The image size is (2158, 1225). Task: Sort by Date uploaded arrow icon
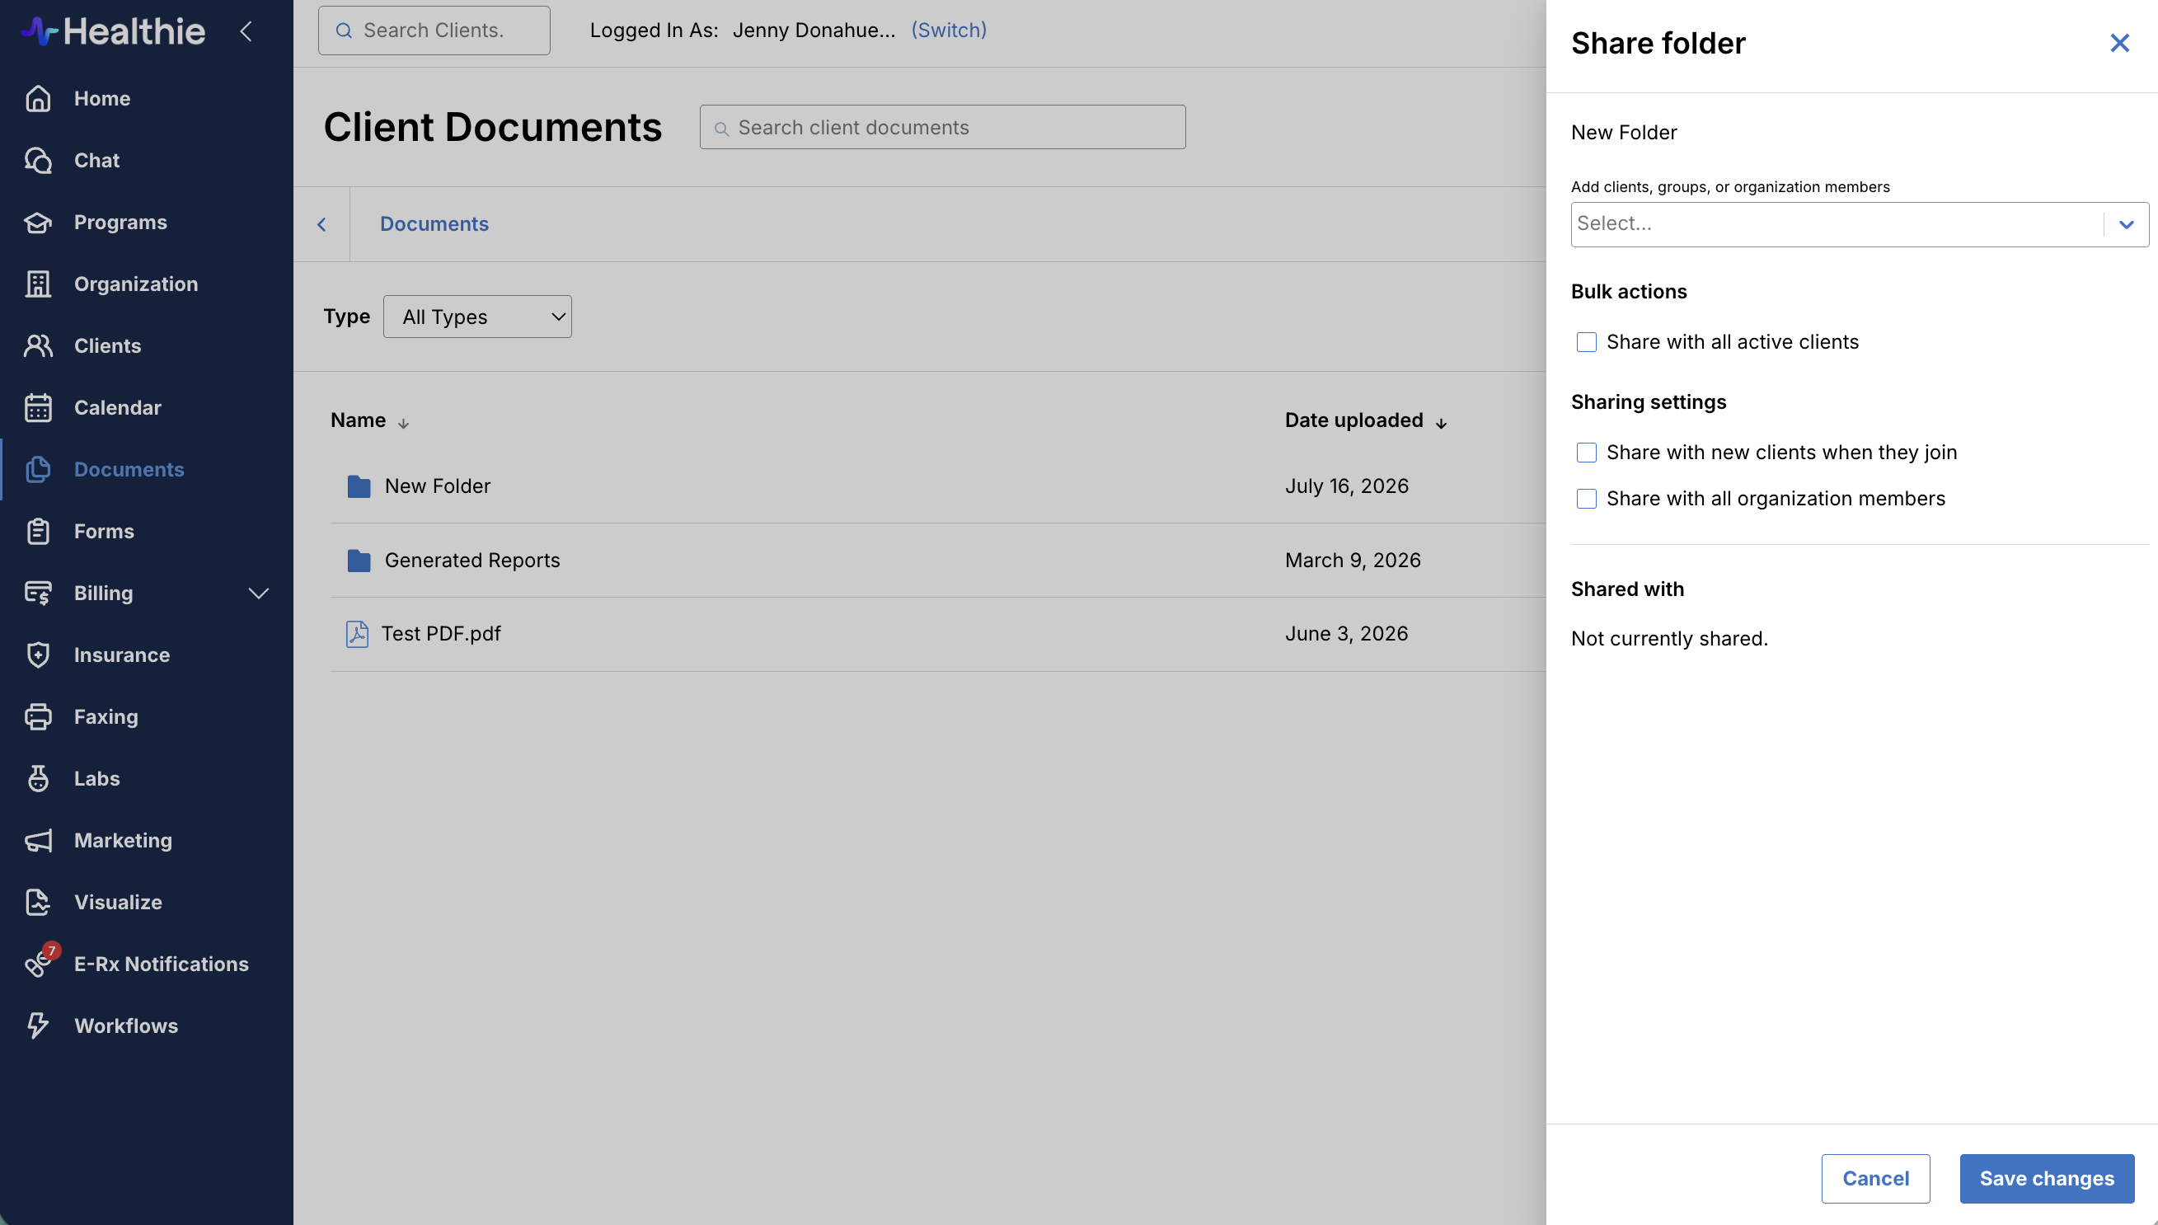pos(1441,422)
